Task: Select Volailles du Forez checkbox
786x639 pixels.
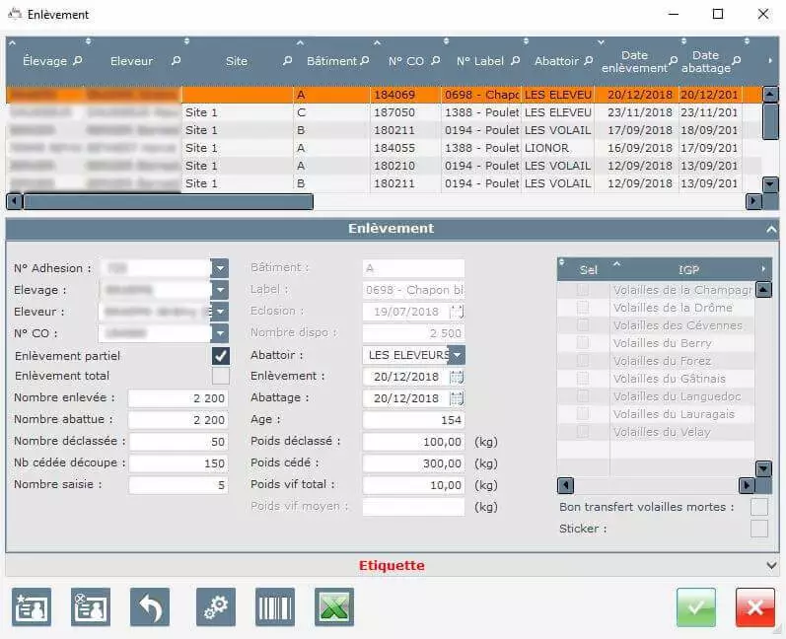Action: click(x=583, y=361)
